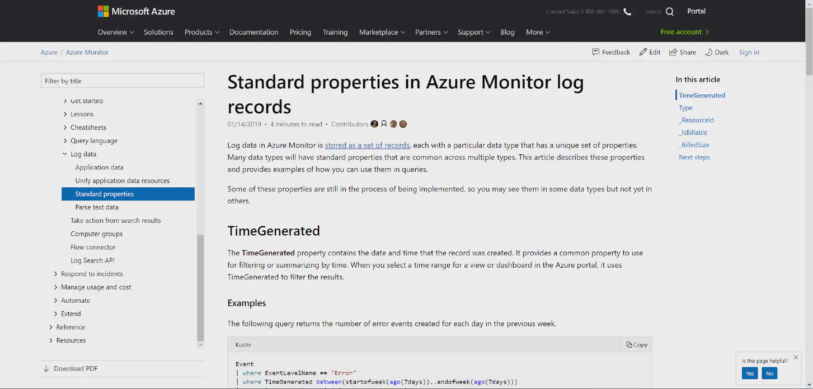This screenshot has width=813, height=389.
Task: Open the Training menu item
Action: point(335,32)
